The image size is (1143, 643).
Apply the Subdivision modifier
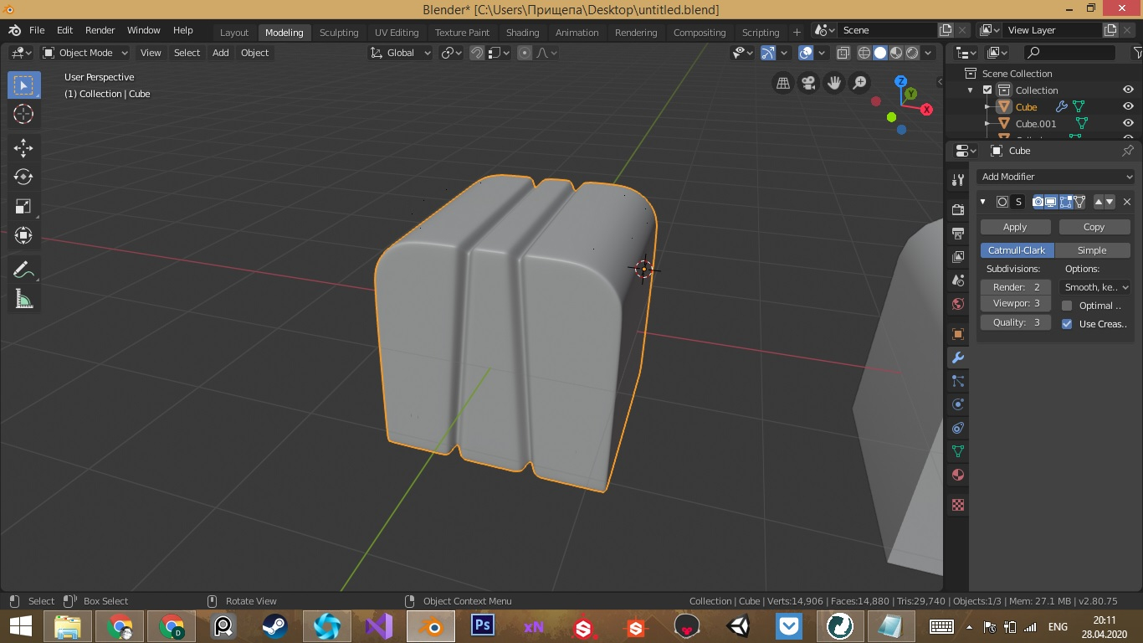1015,227
